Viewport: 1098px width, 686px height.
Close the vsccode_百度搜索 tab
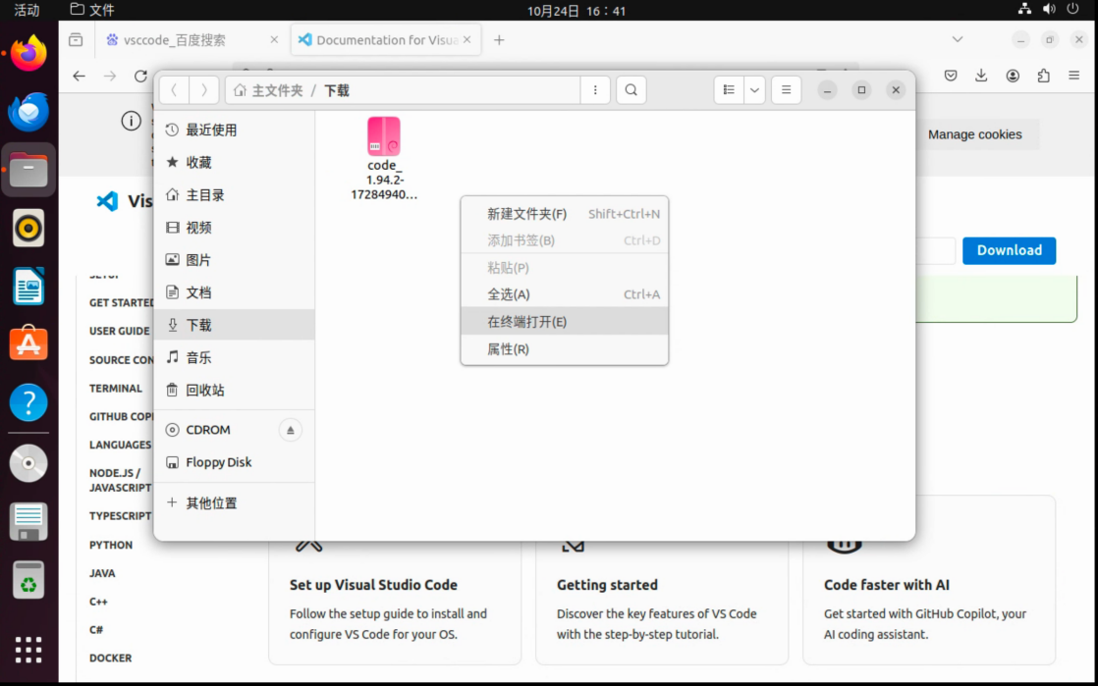click(274, 40)
